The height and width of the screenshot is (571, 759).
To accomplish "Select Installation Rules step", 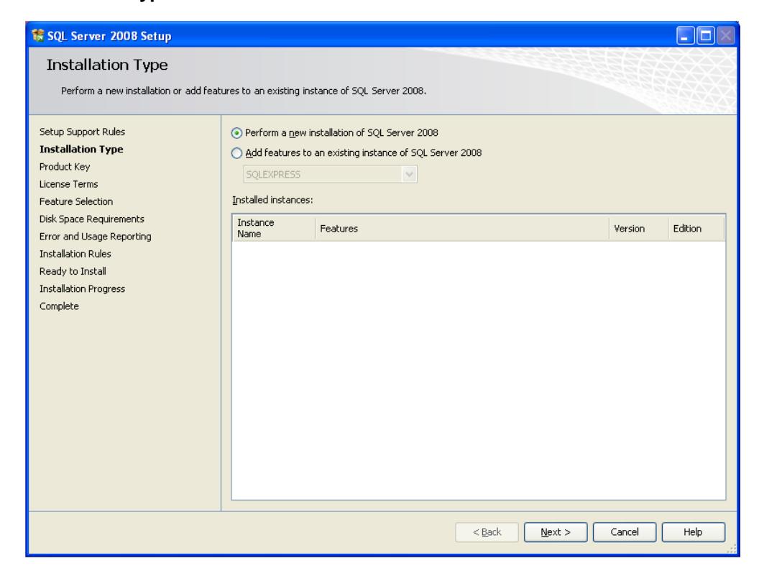I will pyautogui.click(x=75, y=254).
